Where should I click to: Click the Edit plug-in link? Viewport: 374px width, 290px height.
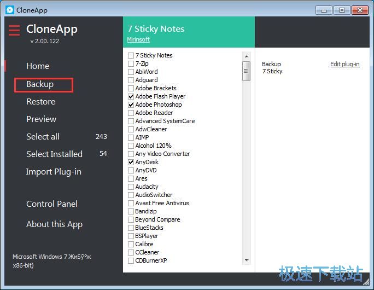click(344, 64)
